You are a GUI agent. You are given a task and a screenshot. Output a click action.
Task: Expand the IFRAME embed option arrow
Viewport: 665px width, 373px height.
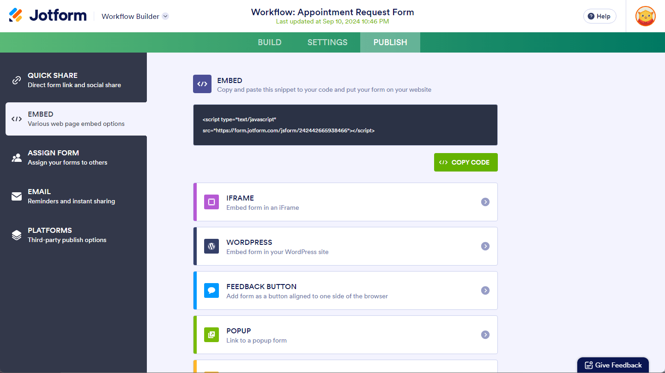[x=485, y=202]
